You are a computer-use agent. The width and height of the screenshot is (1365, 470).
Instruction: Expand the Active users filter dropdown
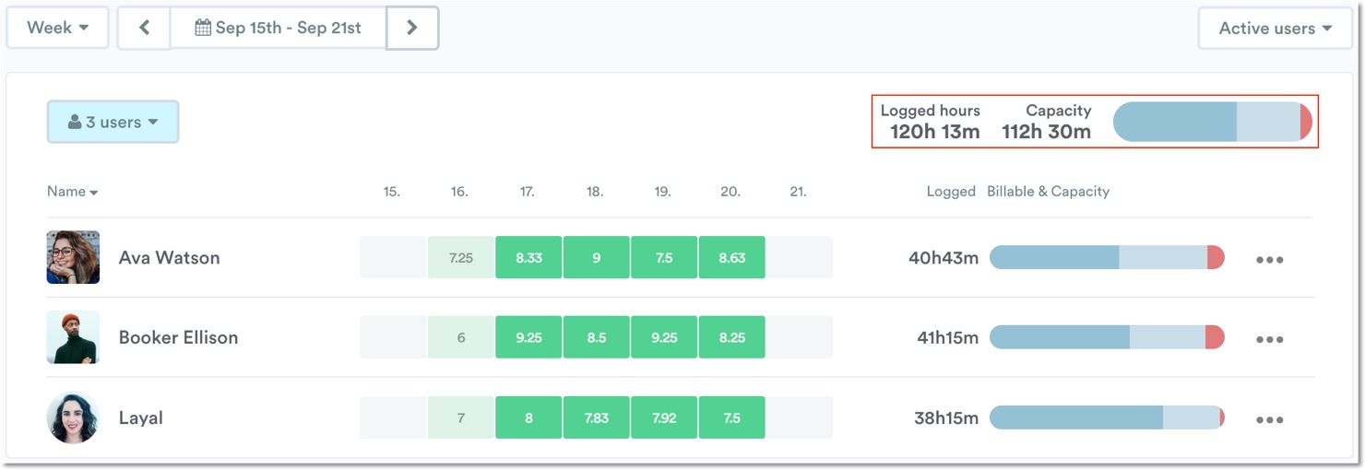pyautogui.click(x=1275, y=29)
